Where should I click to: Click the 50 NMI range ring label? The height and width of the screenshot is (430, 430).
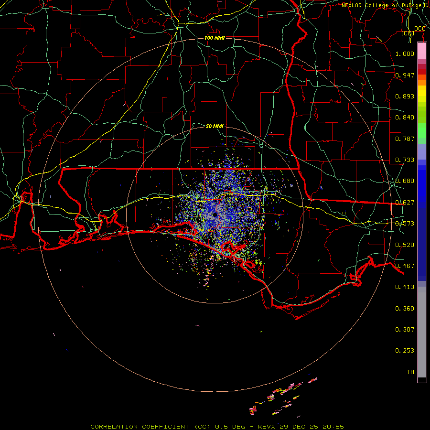tap(215, 126)
